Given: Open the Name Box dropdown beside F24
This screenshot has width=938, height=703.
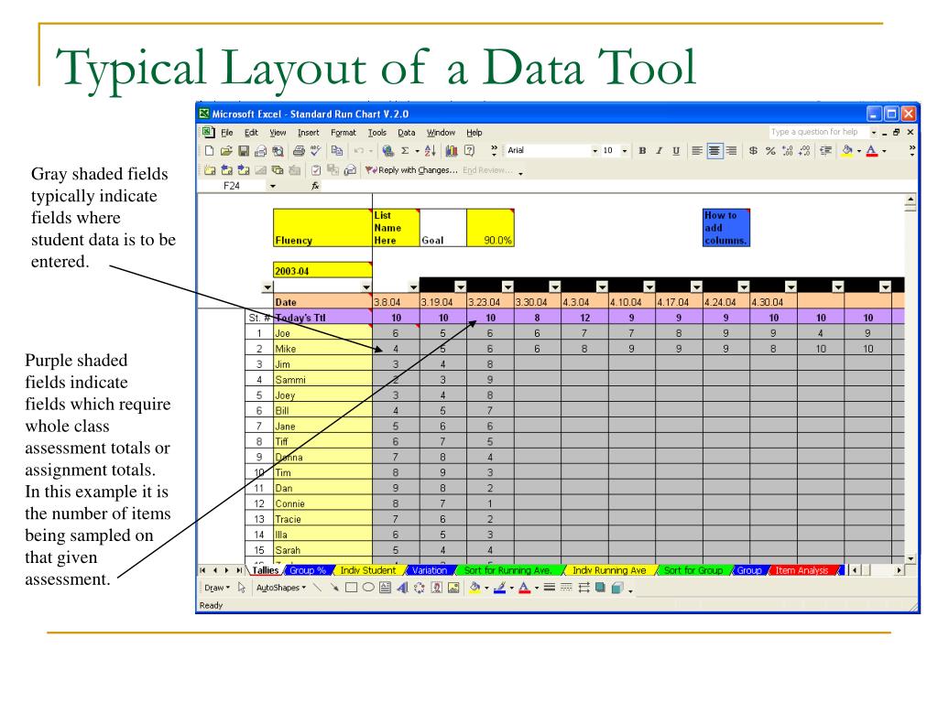Looking at the screenshot, I should coord(273,186).
